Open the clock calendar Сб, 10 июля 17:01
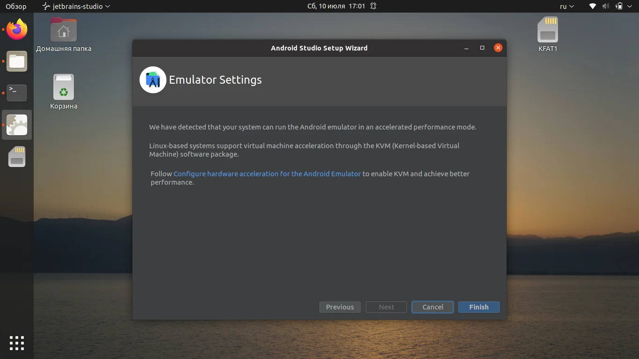Screen dimensions: 639x359 tap(336, 6)
